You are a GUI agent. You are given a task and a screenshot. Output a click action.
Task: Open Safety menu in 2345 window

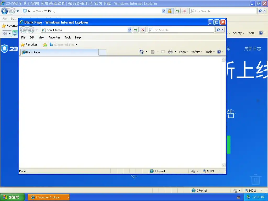239,33
